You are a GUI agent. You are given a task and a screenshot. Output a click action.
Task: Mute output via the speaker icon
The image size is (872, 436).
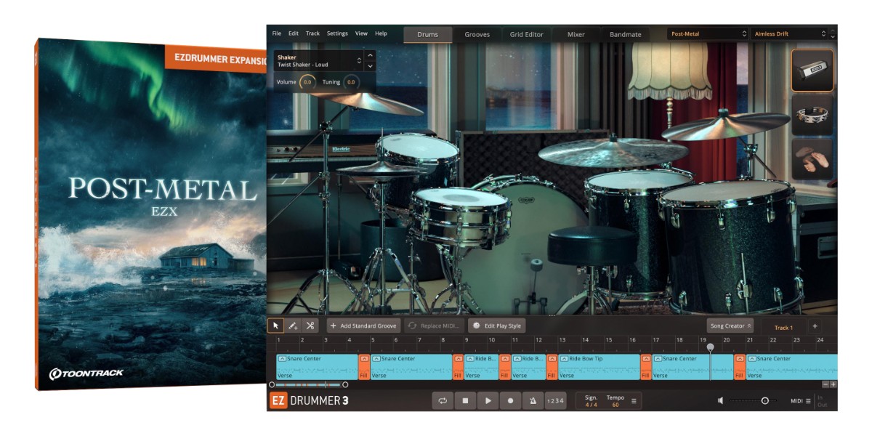pos(720,400)
